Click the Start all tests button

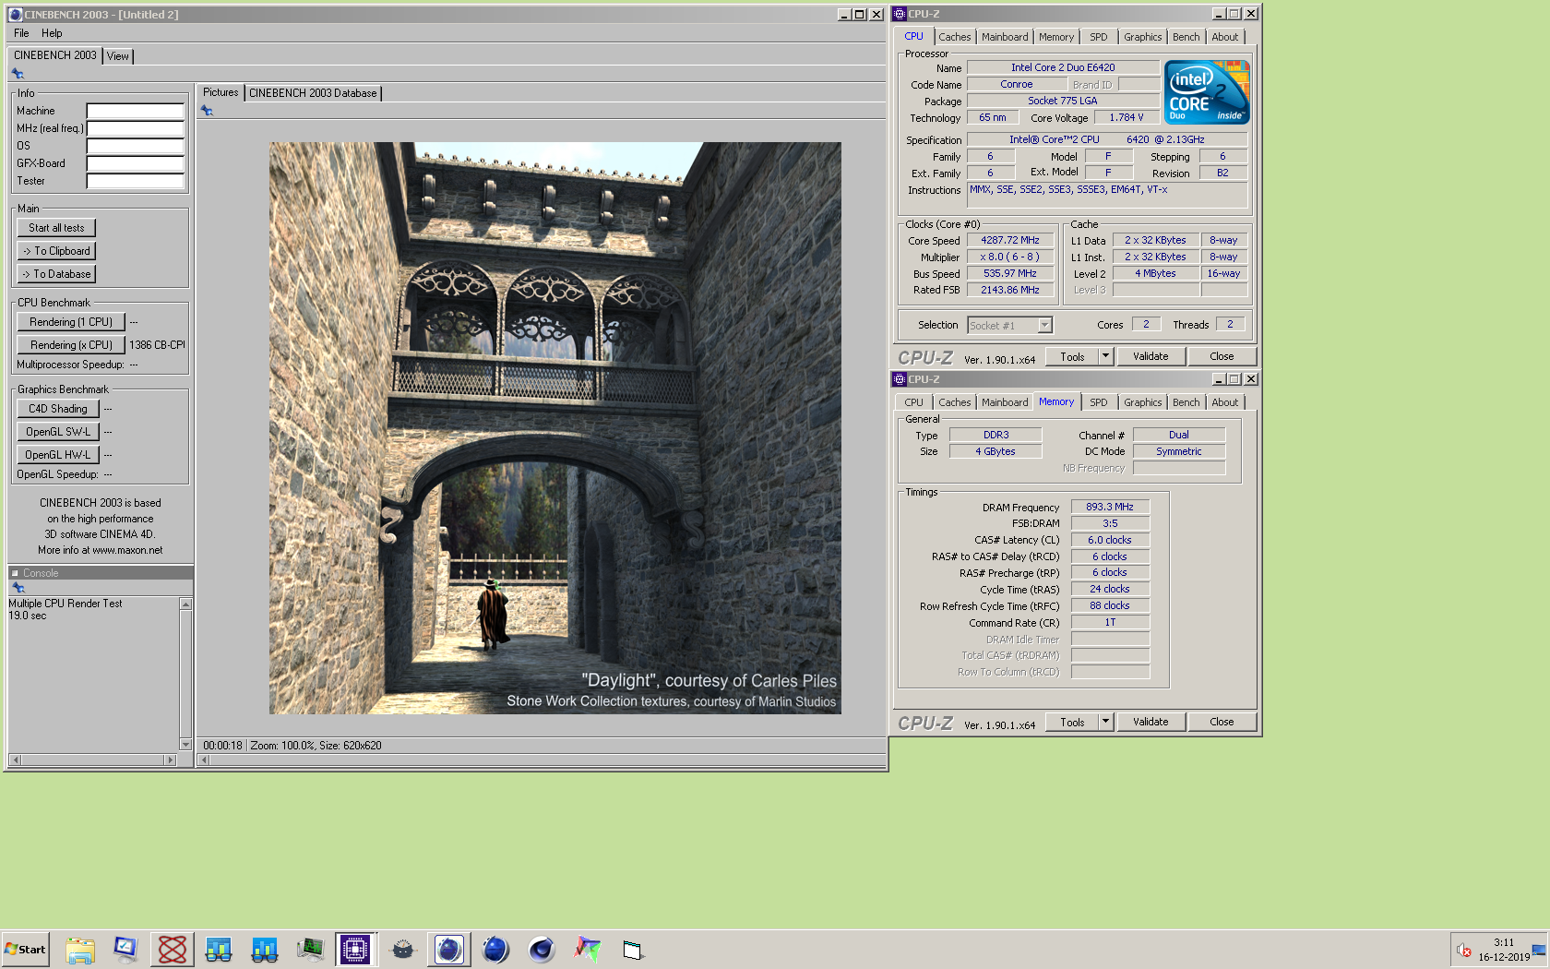click(x=56, y=228)
